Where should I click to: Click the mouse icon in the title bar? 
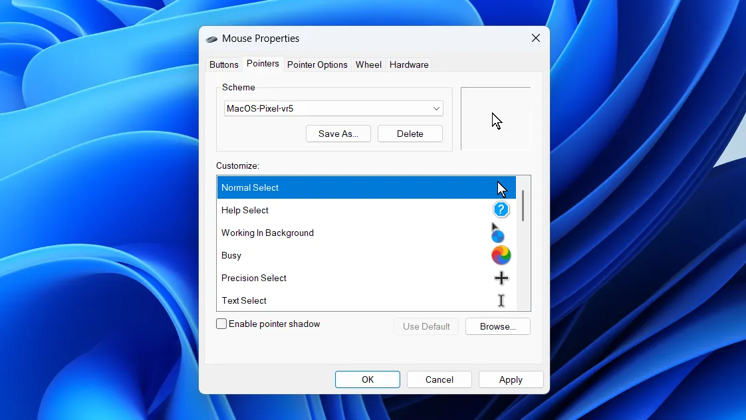pos(211,39)
